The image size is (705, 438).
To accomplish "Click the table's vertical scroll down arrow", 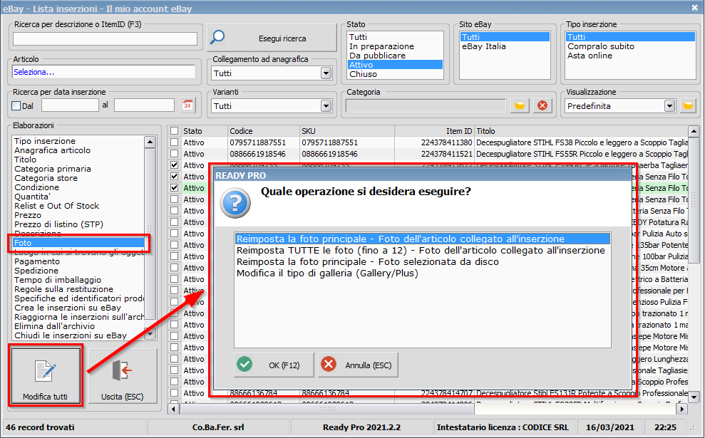I will [x=694, y=397].
